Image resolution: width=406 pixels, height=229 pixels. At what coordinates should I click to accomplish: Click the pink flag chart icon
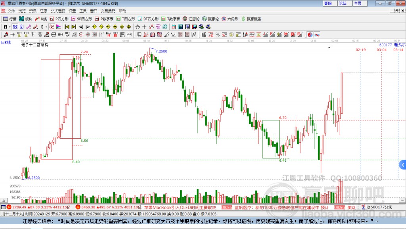point(59,27)
